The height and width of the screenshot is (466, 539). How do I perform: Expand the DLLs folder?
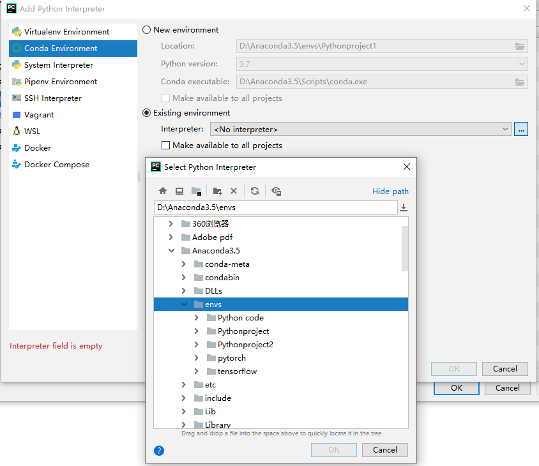(183, 290)
